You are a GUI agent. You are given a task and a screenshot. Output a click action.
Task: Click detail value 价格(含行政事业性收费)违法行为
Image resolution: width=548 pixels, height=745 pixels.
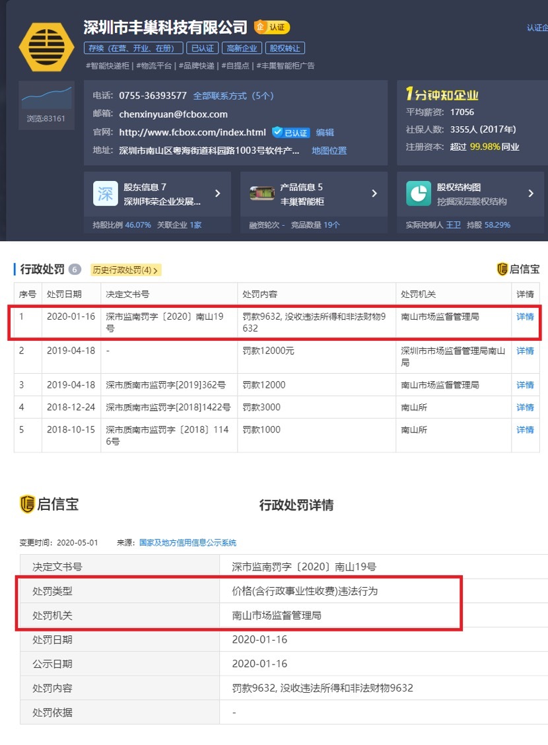(x=305, y=591)
